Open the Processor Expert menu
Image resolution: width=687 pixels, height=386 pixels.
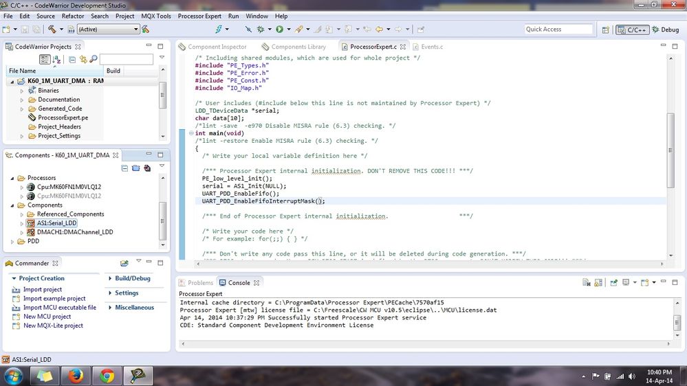coord(199,16)
